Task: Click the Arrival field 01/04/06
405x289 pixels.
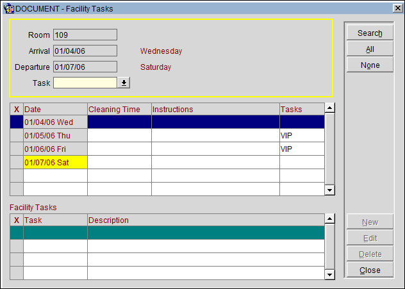Action: pyautogui.click(x=85, y=51)
